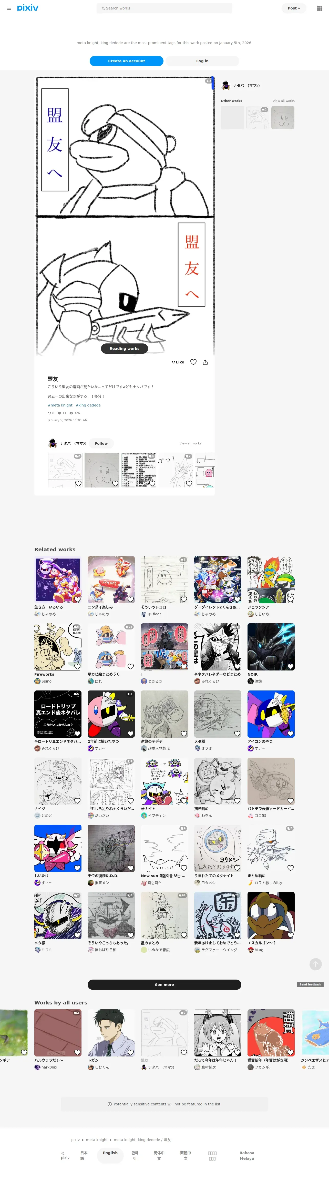Click the Send feedback button

click(310, 984)
